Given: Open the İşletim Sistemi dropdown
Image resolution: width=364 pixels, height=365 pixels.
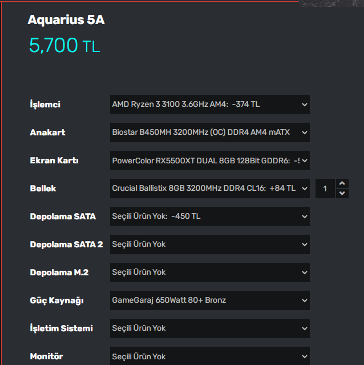Looking at the screenshot, I should pyautogui.click(x=209, y=328).
